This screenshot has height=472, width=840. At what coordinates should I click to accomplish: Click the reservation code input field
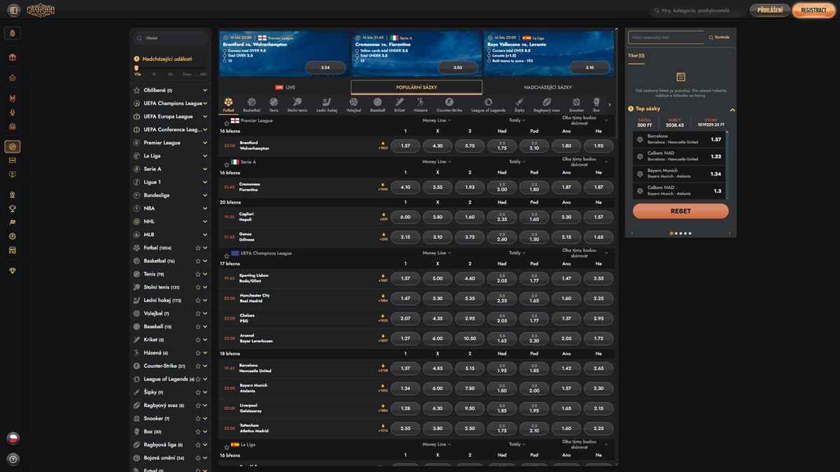[x=665, y=37]
